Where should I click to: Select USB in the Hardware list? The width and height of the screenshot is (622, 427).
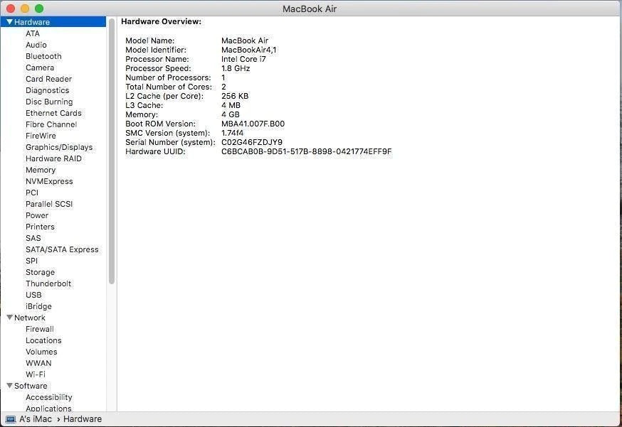pyautogui.click(x=33, y=295)
